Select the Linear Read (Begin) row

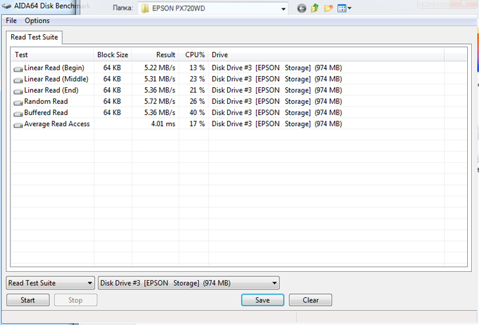coord(239,68)
